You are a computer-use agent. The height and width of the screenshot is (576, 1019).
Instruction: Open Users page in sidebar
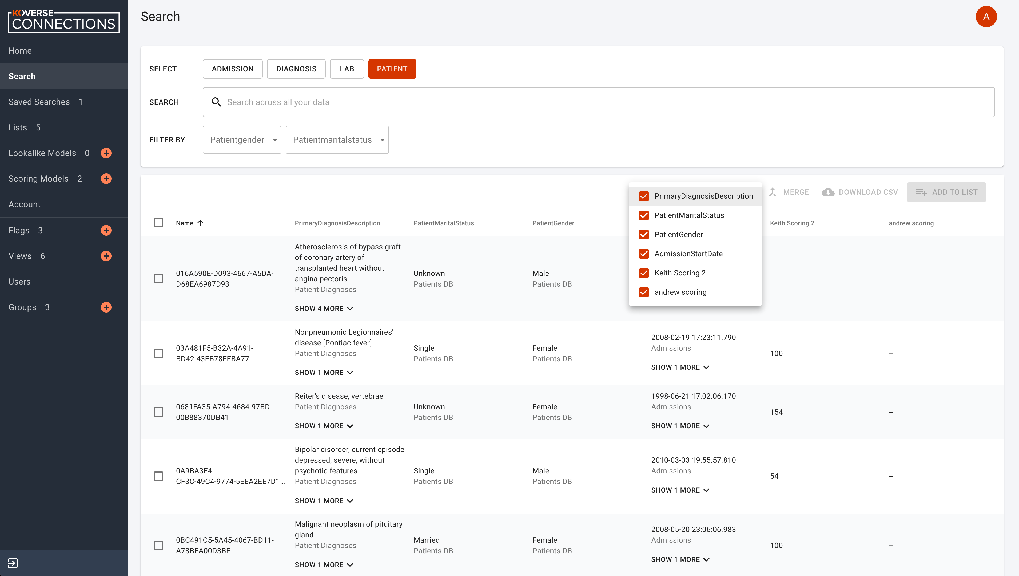click(64, 282)
